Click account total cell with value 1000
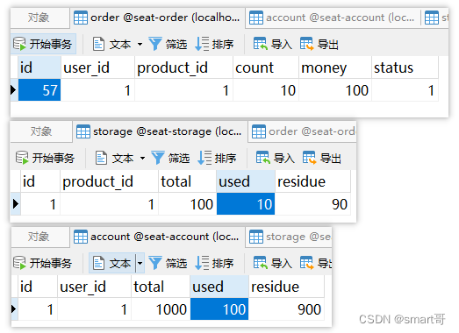This screenshot has width=459, height=333. coord(161,309)
